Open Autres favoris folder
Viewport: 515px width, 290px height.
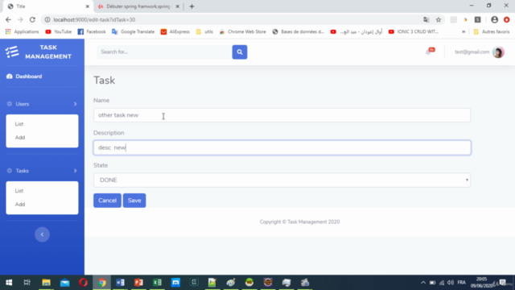(492, 31)
